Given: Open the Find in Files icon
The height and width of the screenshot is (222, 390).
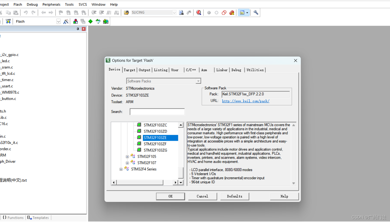Looking at the screenshot, I should (x=126, y=13).
